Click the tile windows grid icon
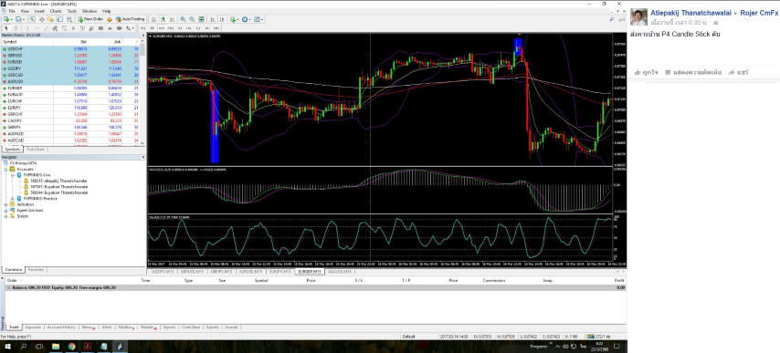The height and width of the screenshot is (353, 780). click(x=202, y=19)
